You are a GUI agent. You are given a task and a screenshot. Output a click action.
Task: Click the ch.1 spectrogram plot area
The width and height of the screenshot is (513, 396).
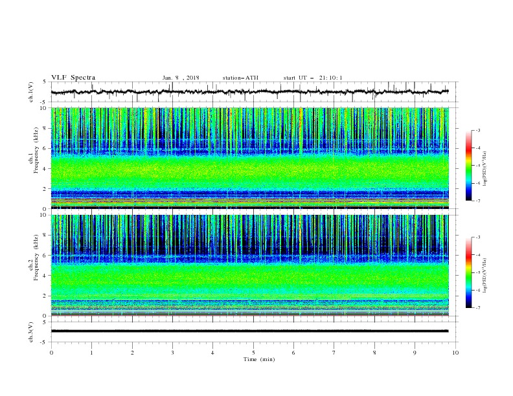[250, 158]
